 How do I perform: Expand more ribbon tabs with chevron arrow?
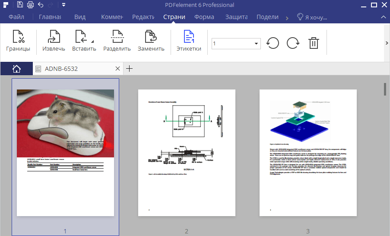[x=287, y=18]
